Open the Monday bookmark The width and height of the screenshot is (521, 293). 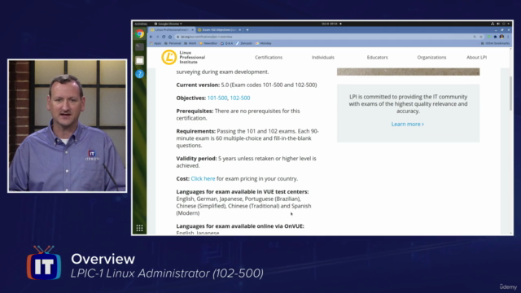264,43
